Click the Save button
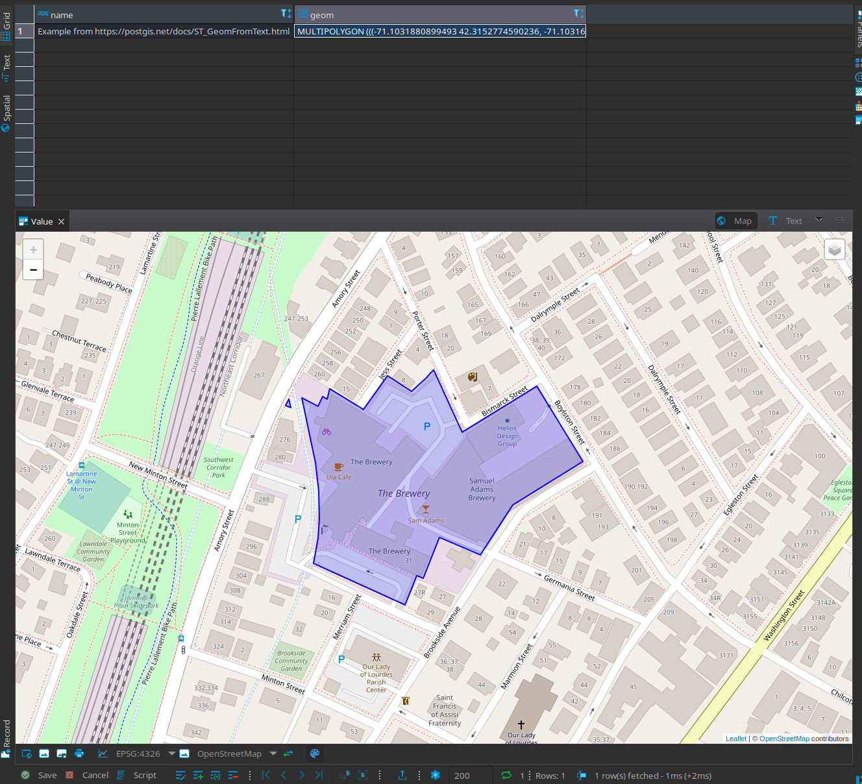The image size is (862, 784). pyautogui.click(x=39, y=775)
